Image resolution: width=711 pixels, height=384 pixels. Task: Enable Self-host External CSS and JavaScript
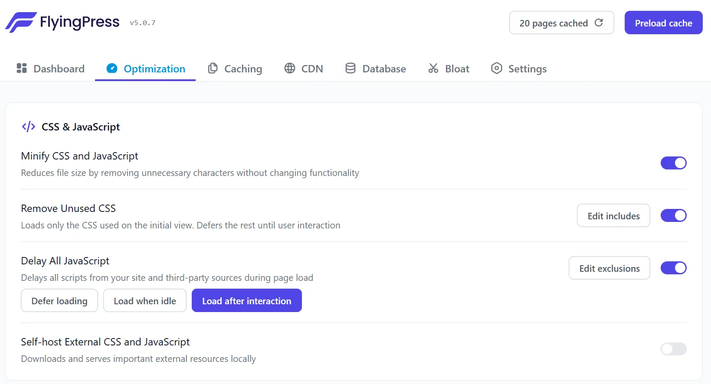[x=673, y=349]
